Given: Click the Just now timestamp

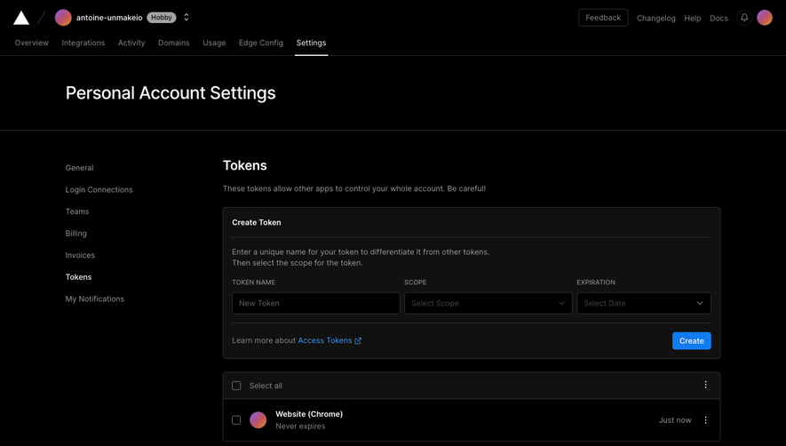Looking at the screenshot, I should pos(675,420).
